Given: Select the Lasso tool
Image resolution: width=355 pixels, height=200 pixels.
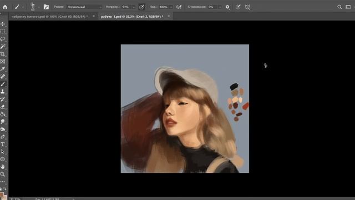Looking at the screenshot, I should (3, 39).
